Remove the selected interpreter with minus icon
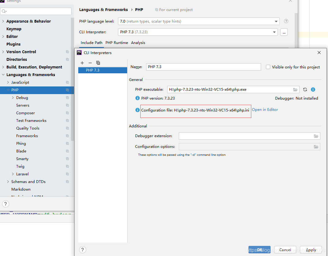This screenshot has width=328, height=256. (90, 63)
